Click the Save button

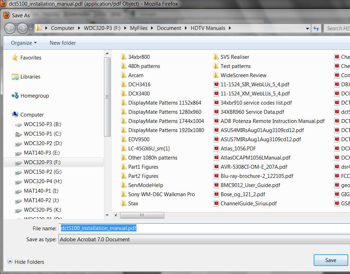[331, 260]
